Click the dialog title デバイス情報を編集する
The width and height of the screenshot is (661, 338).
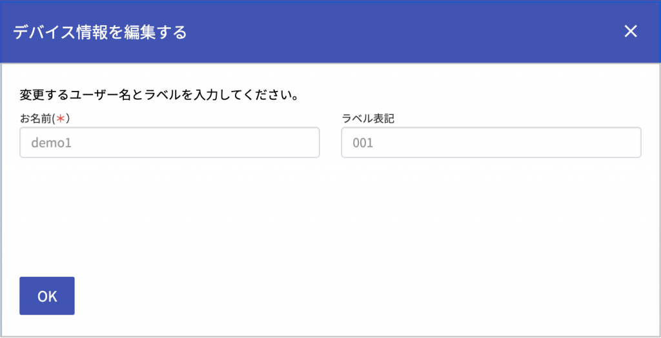point(100,32)
